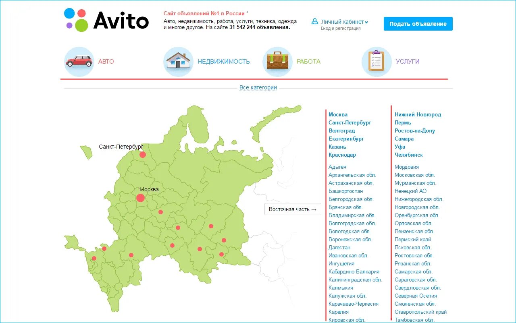Select region Белгородская обл.
Image resolution: width=516 pixels, height=323 pixels.
point(351,199)
